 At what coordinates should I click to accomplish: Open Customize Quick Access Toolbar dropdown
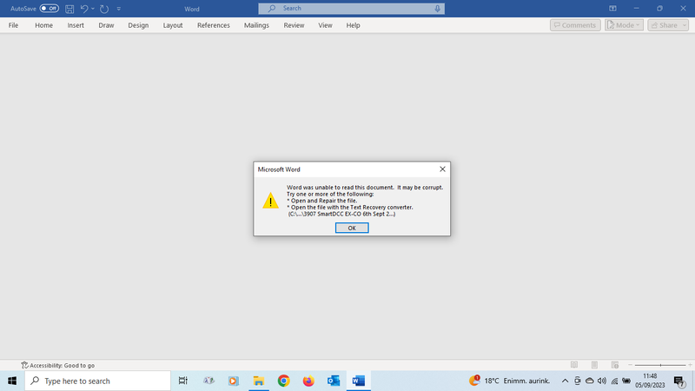(x=119, y=9)
